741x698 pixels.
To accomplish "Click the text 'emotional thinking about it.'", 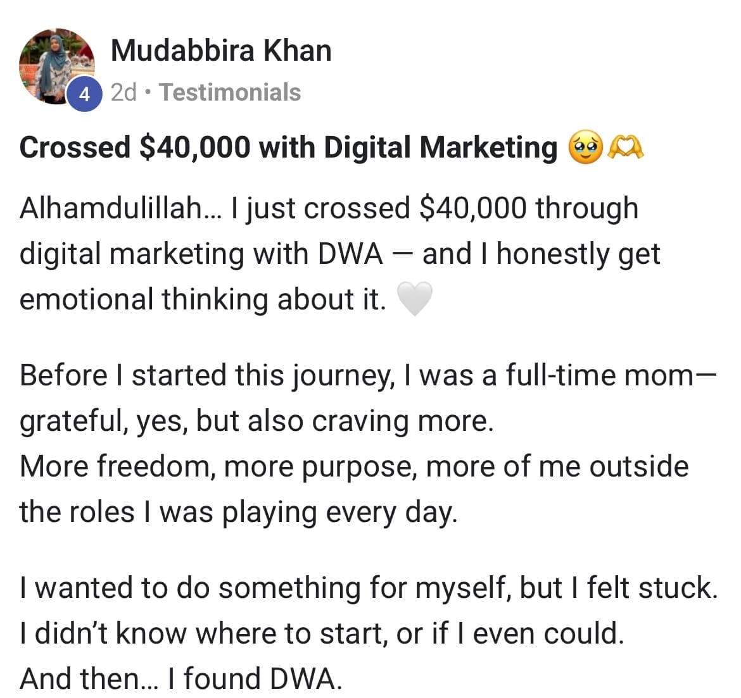I will [203, 299].
